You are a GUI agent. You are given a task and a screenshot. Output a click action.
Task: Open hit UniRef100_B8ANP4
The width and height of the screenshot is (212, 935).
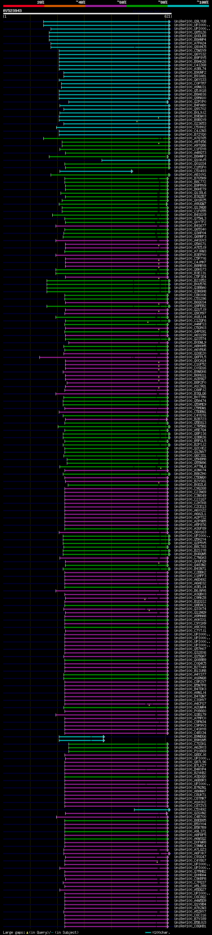click(190, 39)
